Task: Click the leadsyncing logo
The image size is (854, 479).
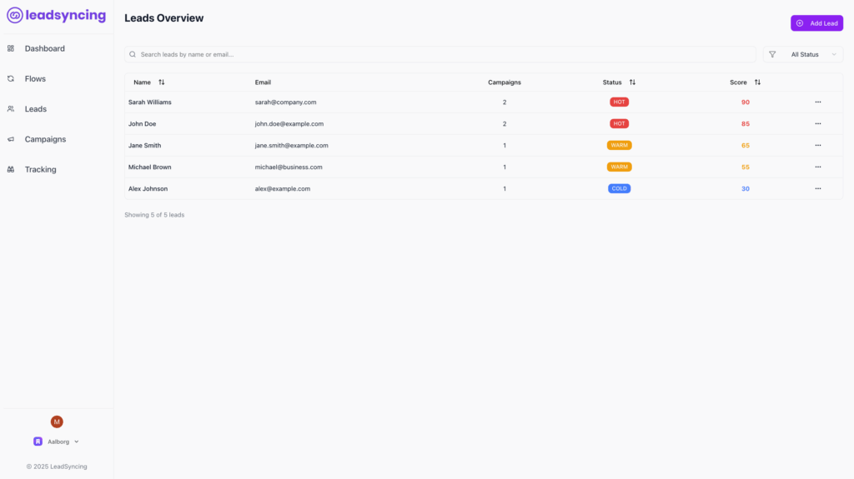Action: (x=56, y=15)
